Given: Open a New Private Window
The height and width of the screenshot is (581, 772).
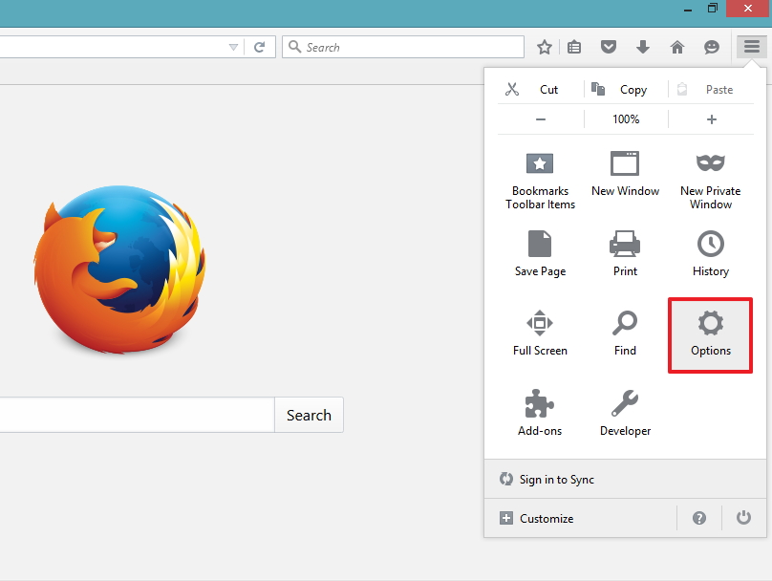Looking at the screenshot, I should [710, 177].
